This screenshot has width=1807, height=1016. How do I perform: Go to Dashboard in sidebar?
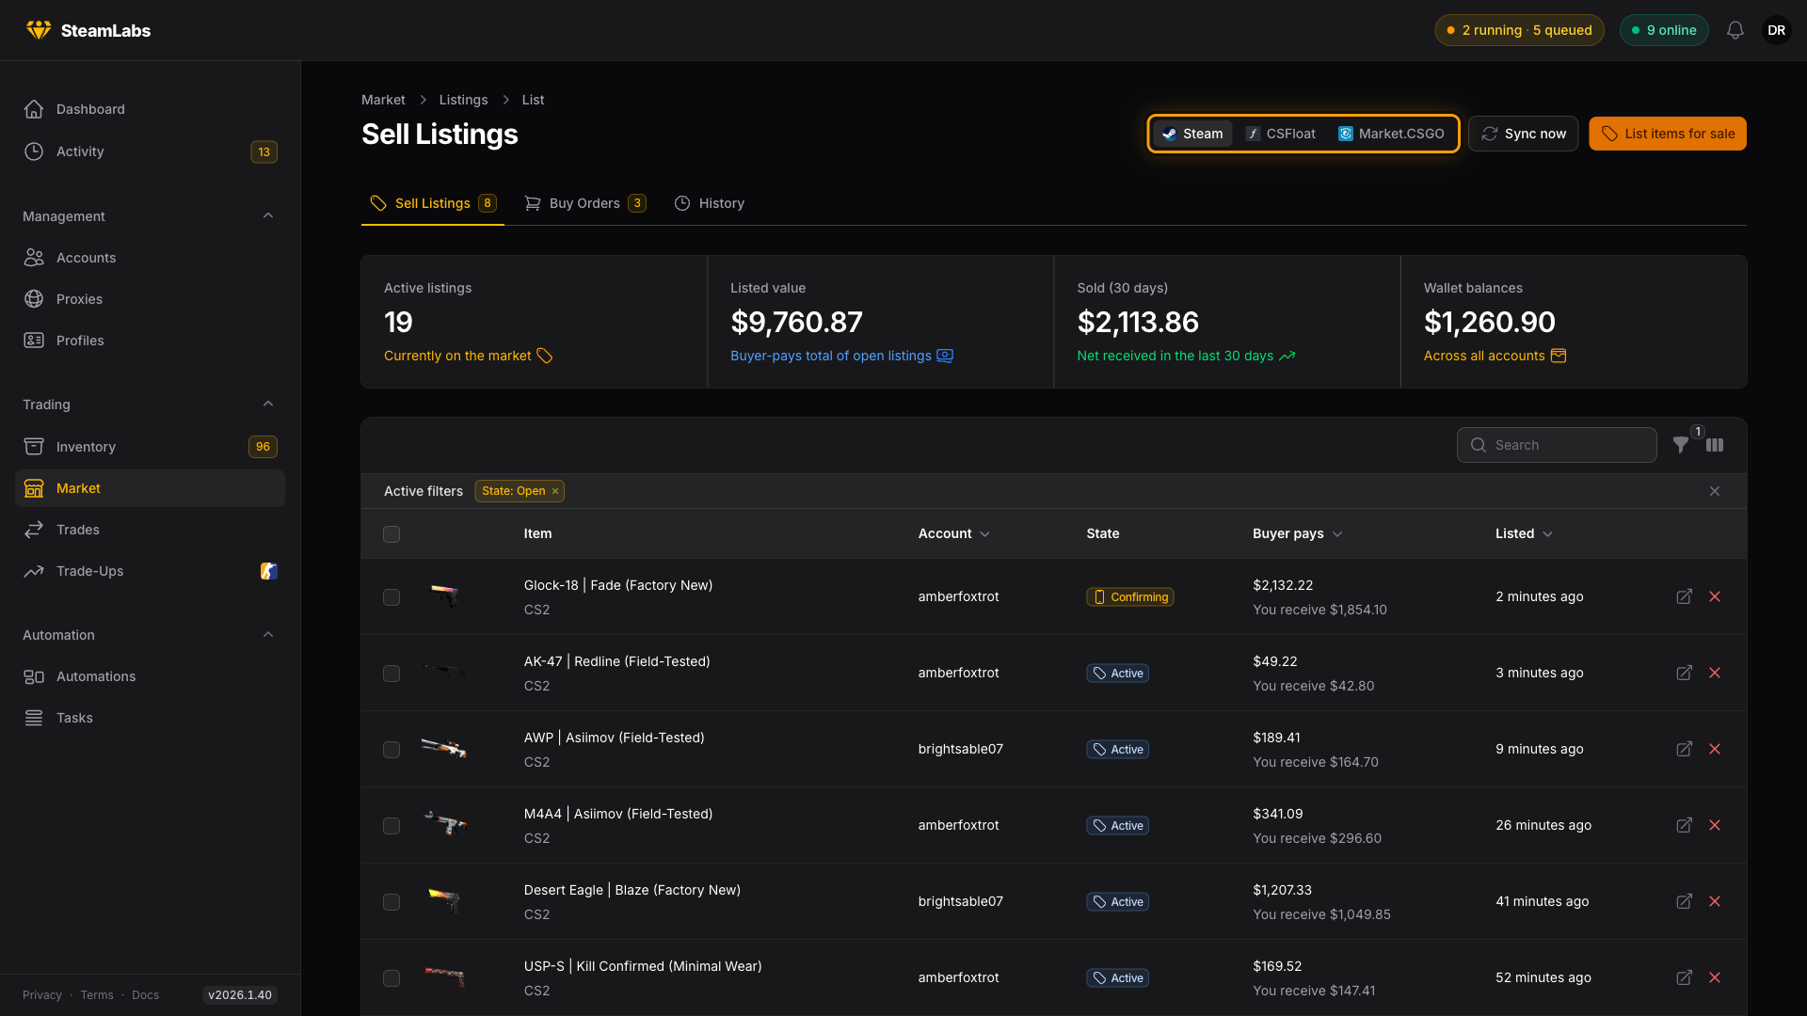click(150, 109)
